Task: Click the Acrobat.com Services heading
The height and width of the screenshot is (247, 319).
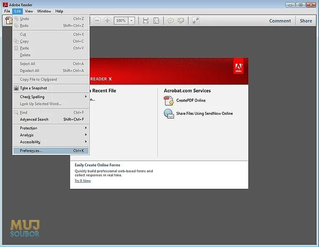Action: pos(187,91)
